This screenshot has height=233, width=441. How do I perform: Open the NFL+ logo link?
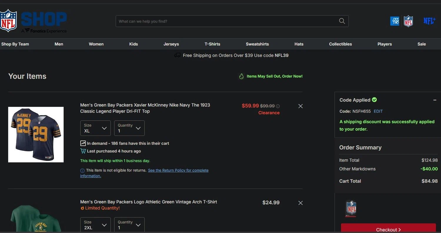tap(429, 21)
